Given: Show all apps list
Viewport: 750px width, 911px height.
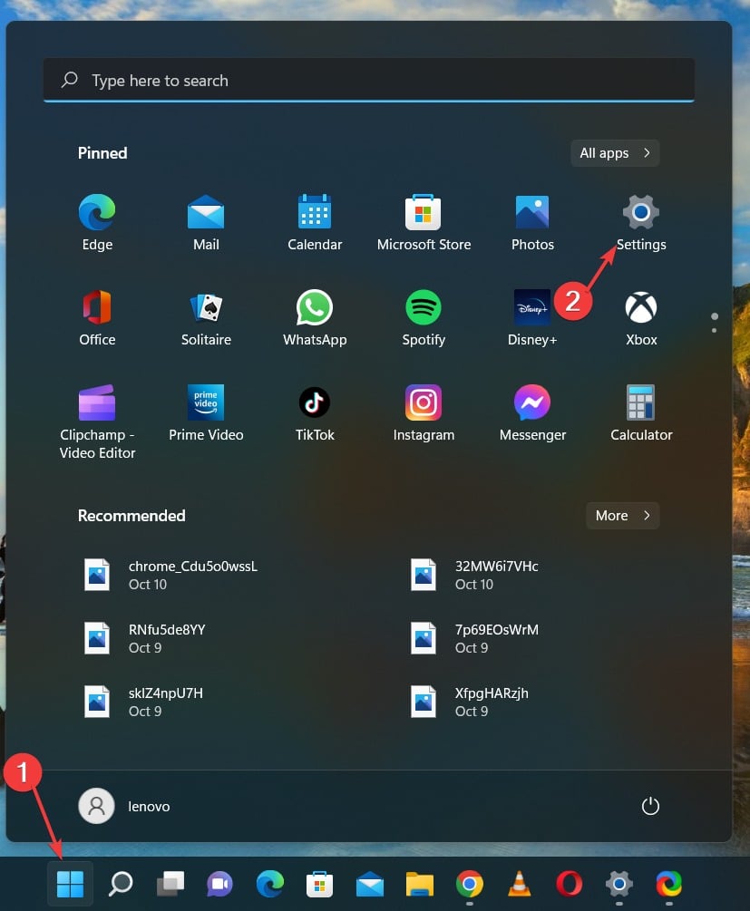Looking at the screenshot, I should click(615, 153).
